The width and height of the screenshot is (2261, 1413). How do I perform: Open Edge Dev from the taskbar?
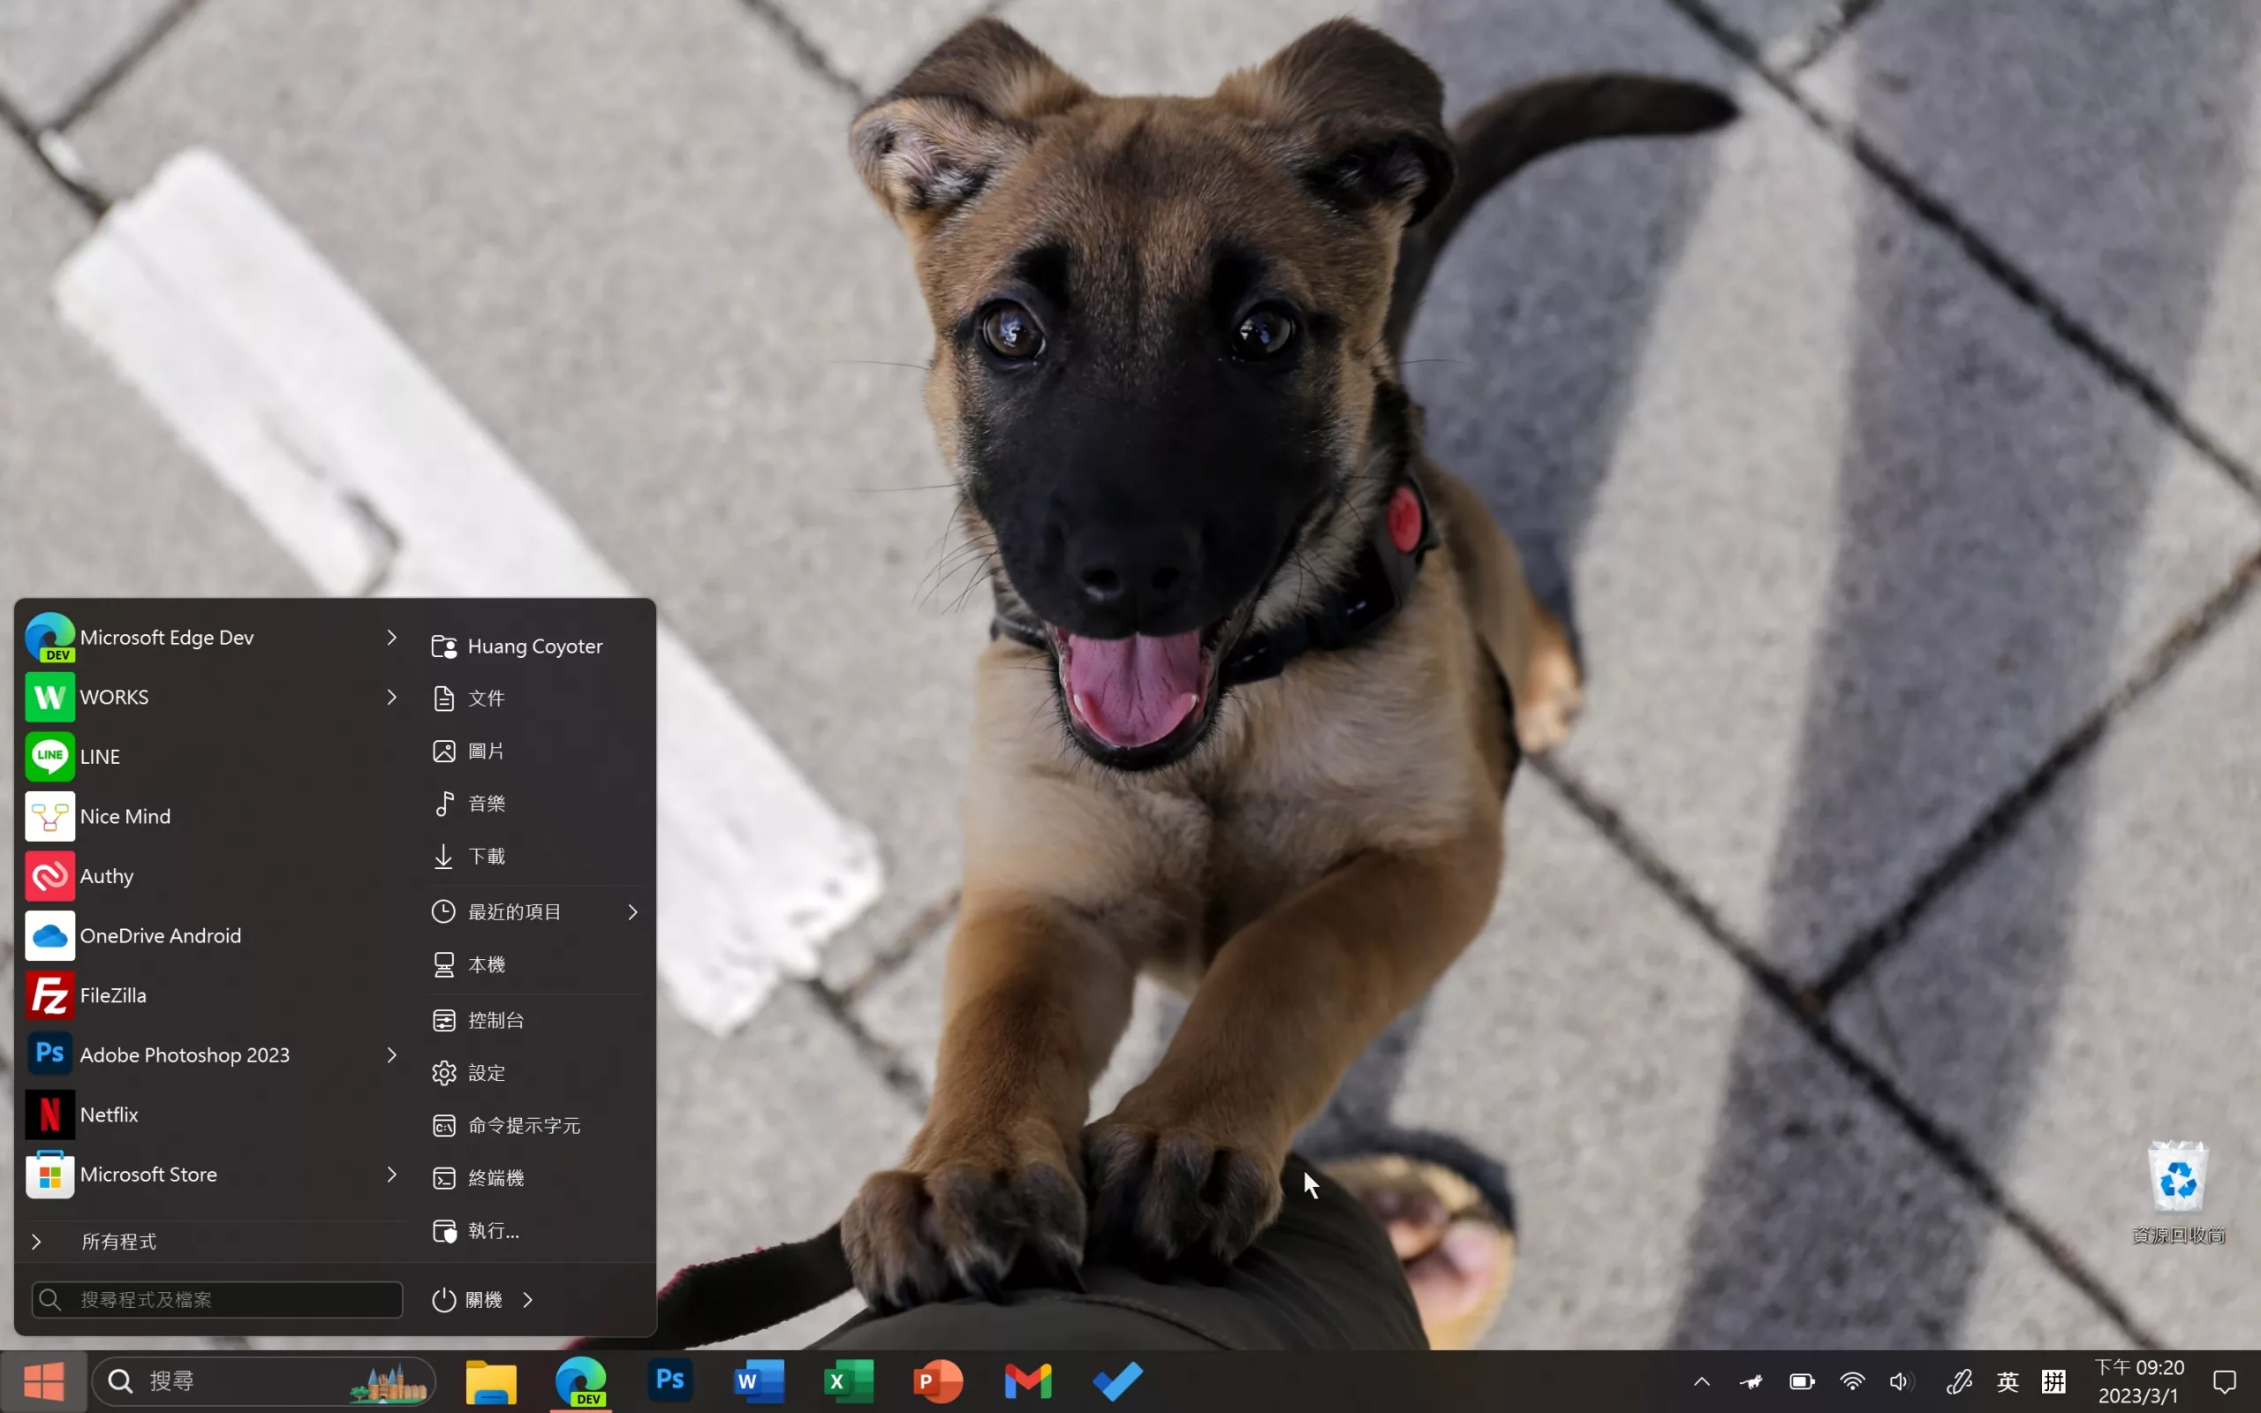pos(581,1381)
